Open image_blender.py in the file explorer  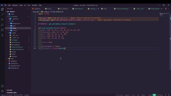[x=17, y=47]
